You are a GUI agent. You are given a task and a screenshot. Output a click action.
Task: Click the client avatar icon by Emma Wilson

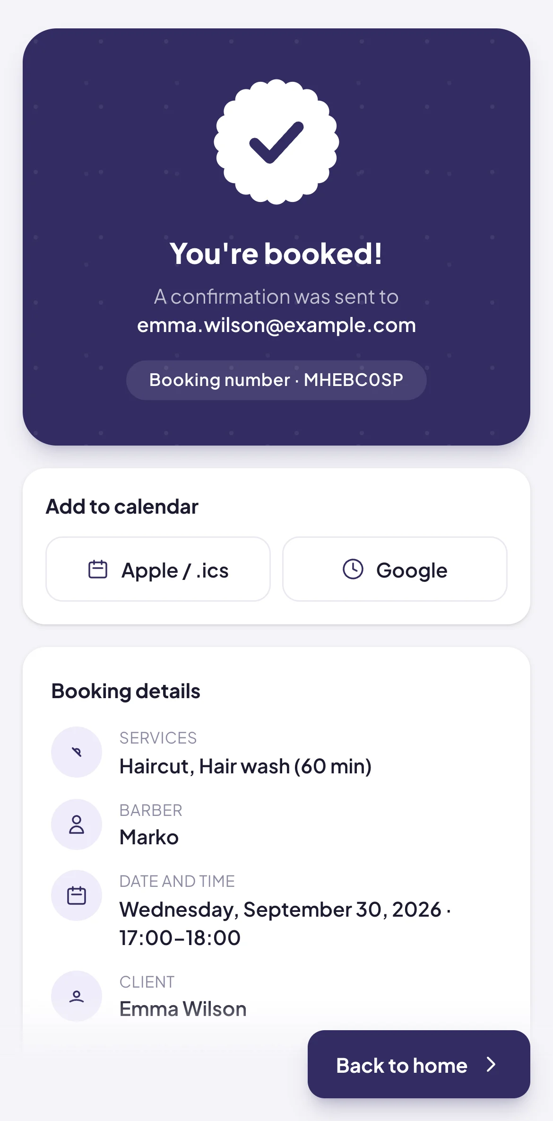pos(77,996)
